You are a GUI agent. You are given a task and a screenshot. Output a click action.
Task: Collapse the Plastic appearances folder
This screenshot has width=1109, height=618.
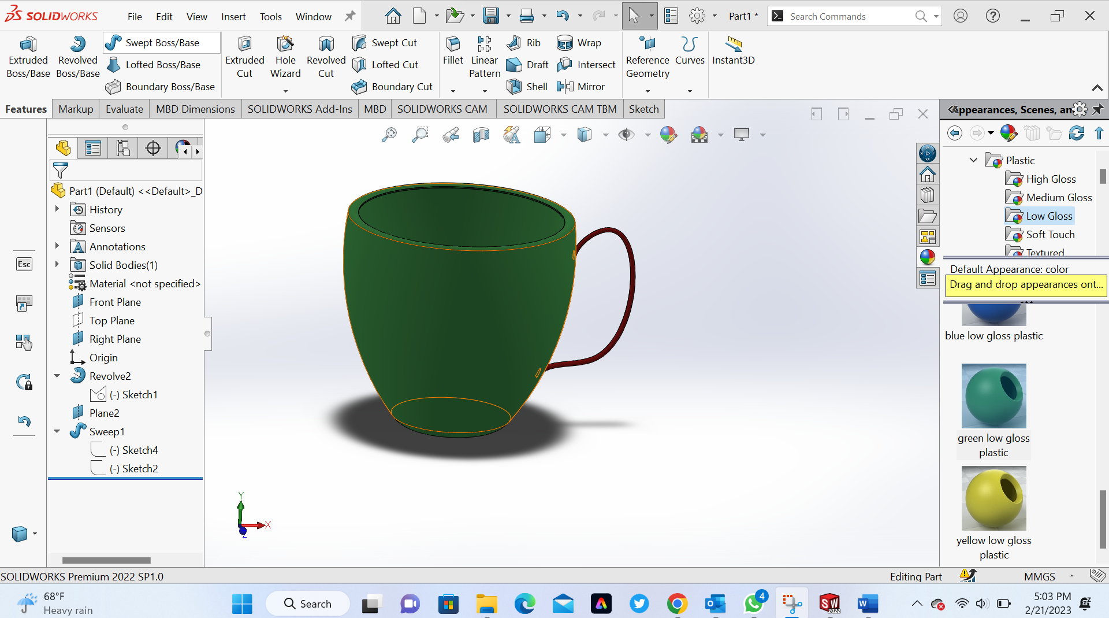tap(973, 160)
